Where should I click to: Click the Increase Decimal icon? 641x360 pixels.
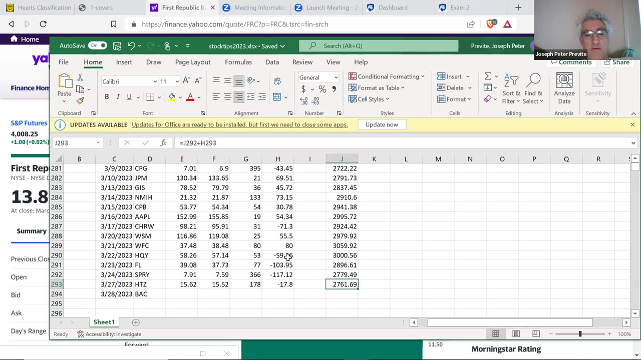303,101
